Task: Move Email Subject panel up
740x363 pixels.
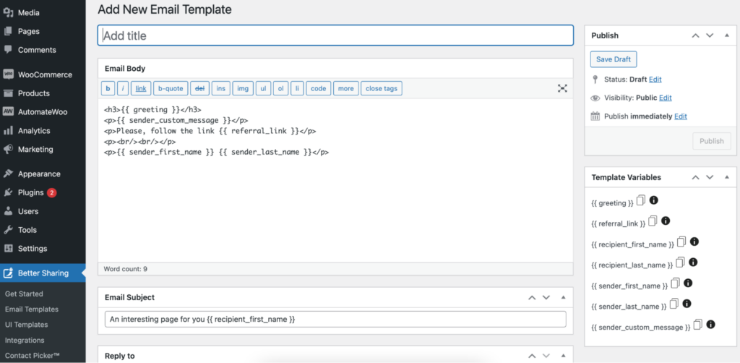Action: coord(532,297)
